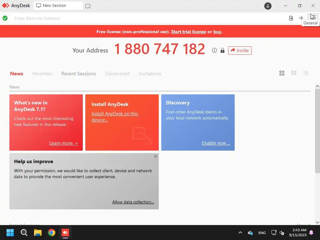Click the scrollbar up arrow
This screenshot has width=320, height=240.
tap(317, 86)
